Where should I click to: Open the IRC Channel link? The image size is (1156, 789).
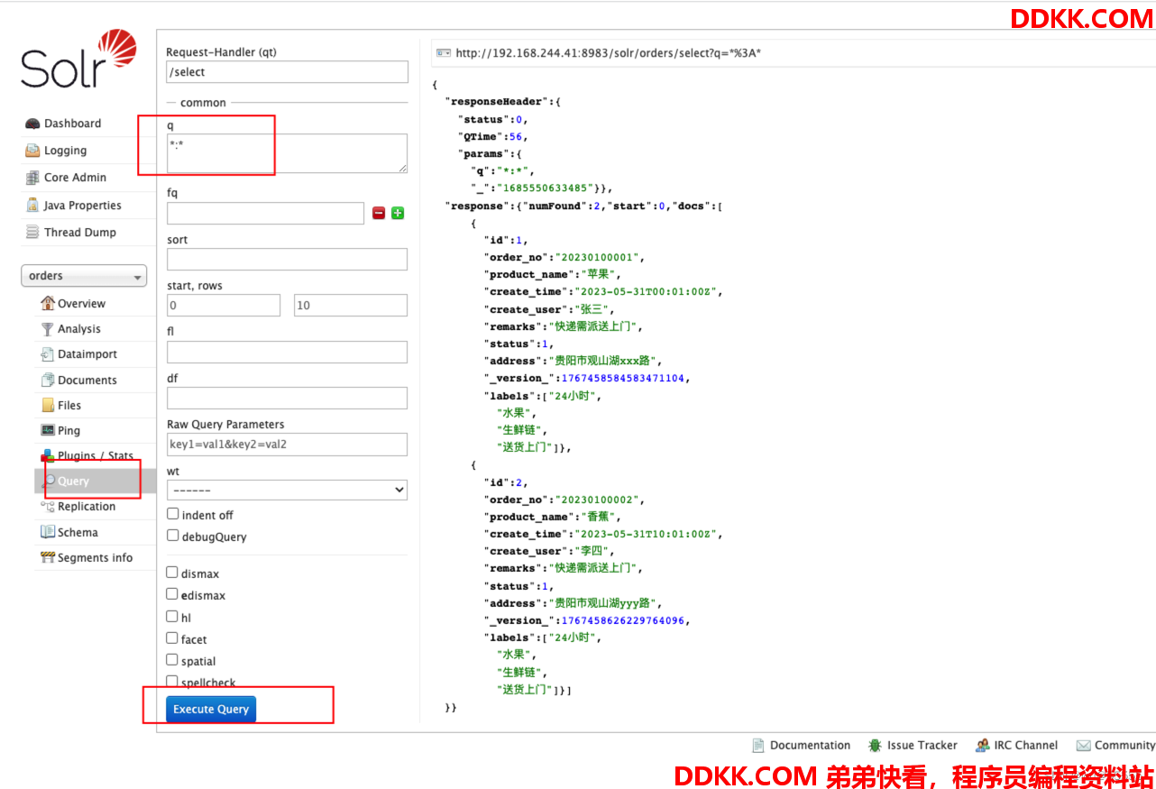tap(1026, 746)
